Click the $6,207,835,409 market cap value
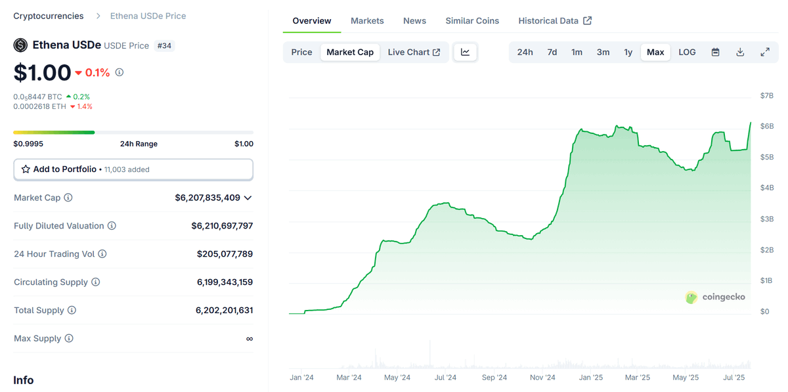 (208, 198)
